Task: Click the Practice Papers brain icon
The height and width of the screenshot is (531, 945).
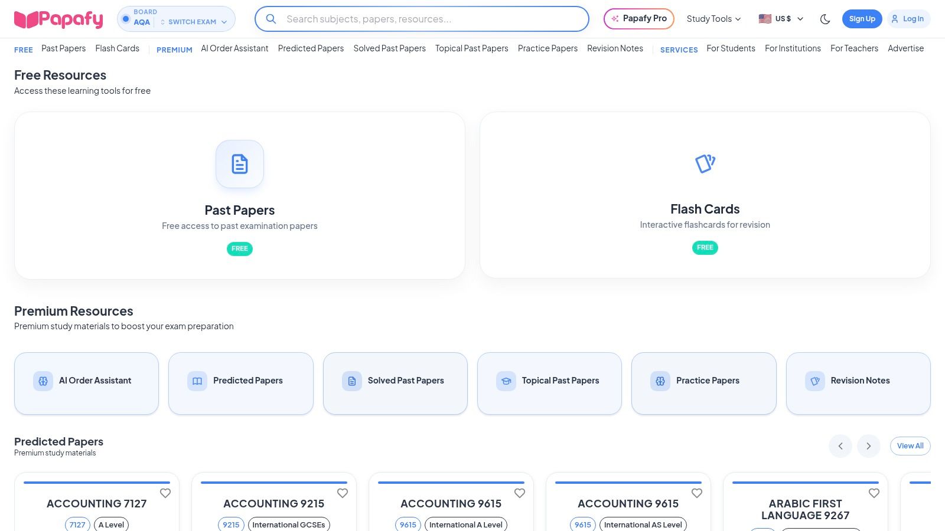Action: point(660,381)
